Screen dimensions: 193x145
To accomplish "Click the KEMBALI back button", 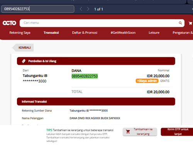I will pos(23,48).
